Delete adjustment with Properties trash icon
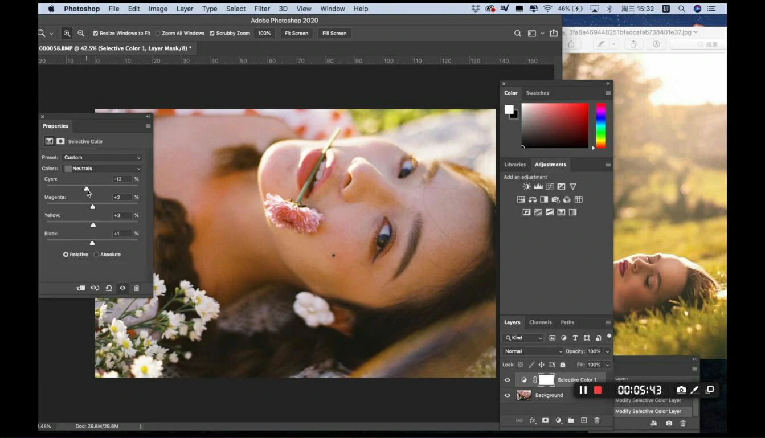The height and width of the screenshot is (438, 765). pyautogui.click(x=136, y=288)
